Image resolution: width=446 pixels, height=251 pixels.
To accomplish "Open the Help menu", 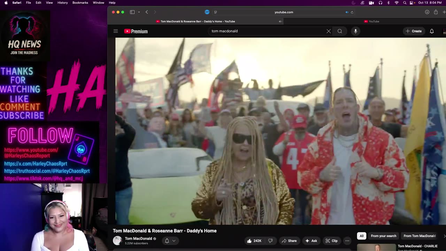I will pos(112,3).
